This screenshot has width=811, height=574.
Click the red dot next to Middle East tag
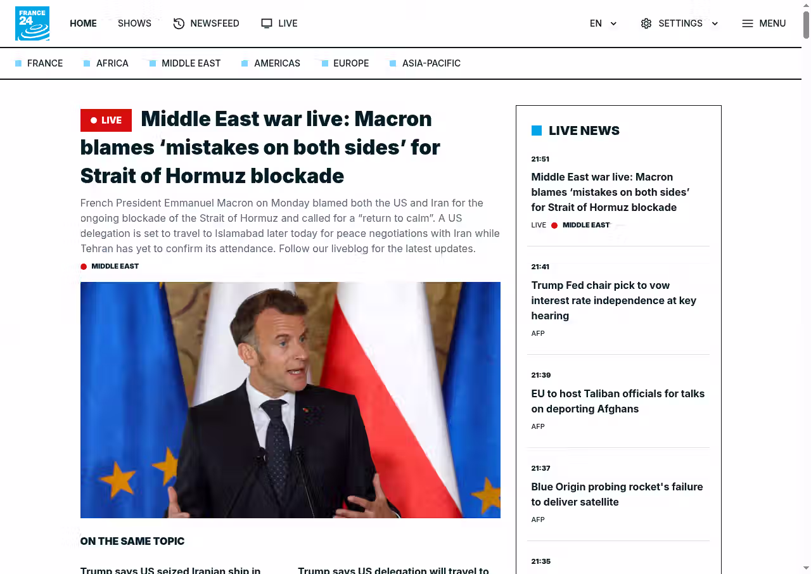point(84,267)
